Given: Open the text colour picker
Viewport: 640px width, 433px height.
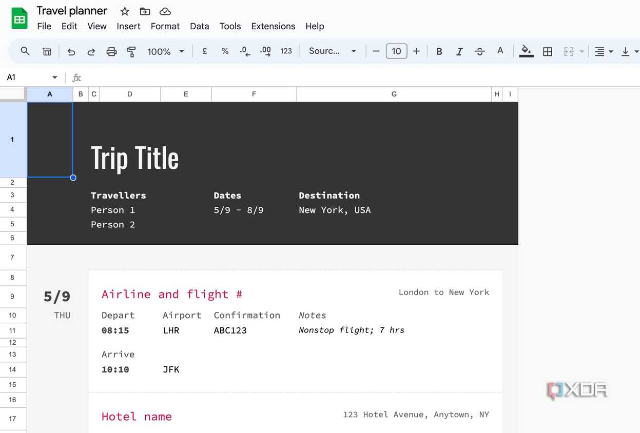Looking at the screenshot, I should 500,51.
